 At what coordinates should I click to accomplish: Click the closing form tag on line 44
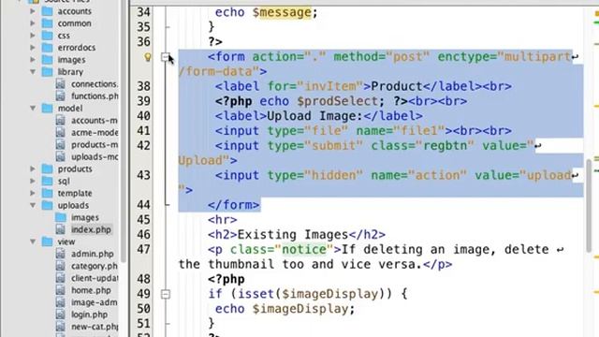point(234,205)
